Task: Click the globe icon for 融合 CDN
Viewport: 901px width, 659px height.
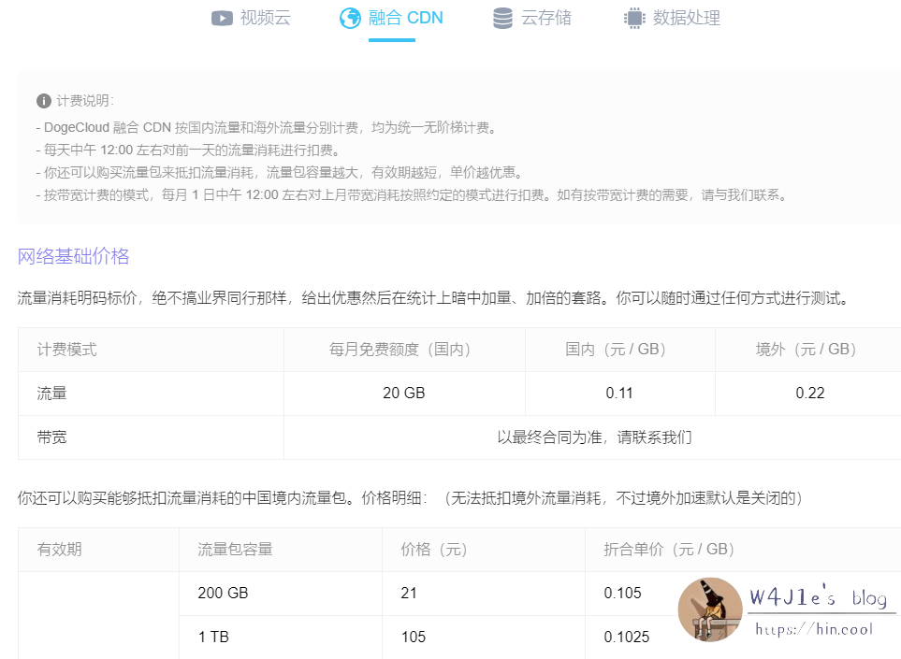Action: tap(350, 19)
